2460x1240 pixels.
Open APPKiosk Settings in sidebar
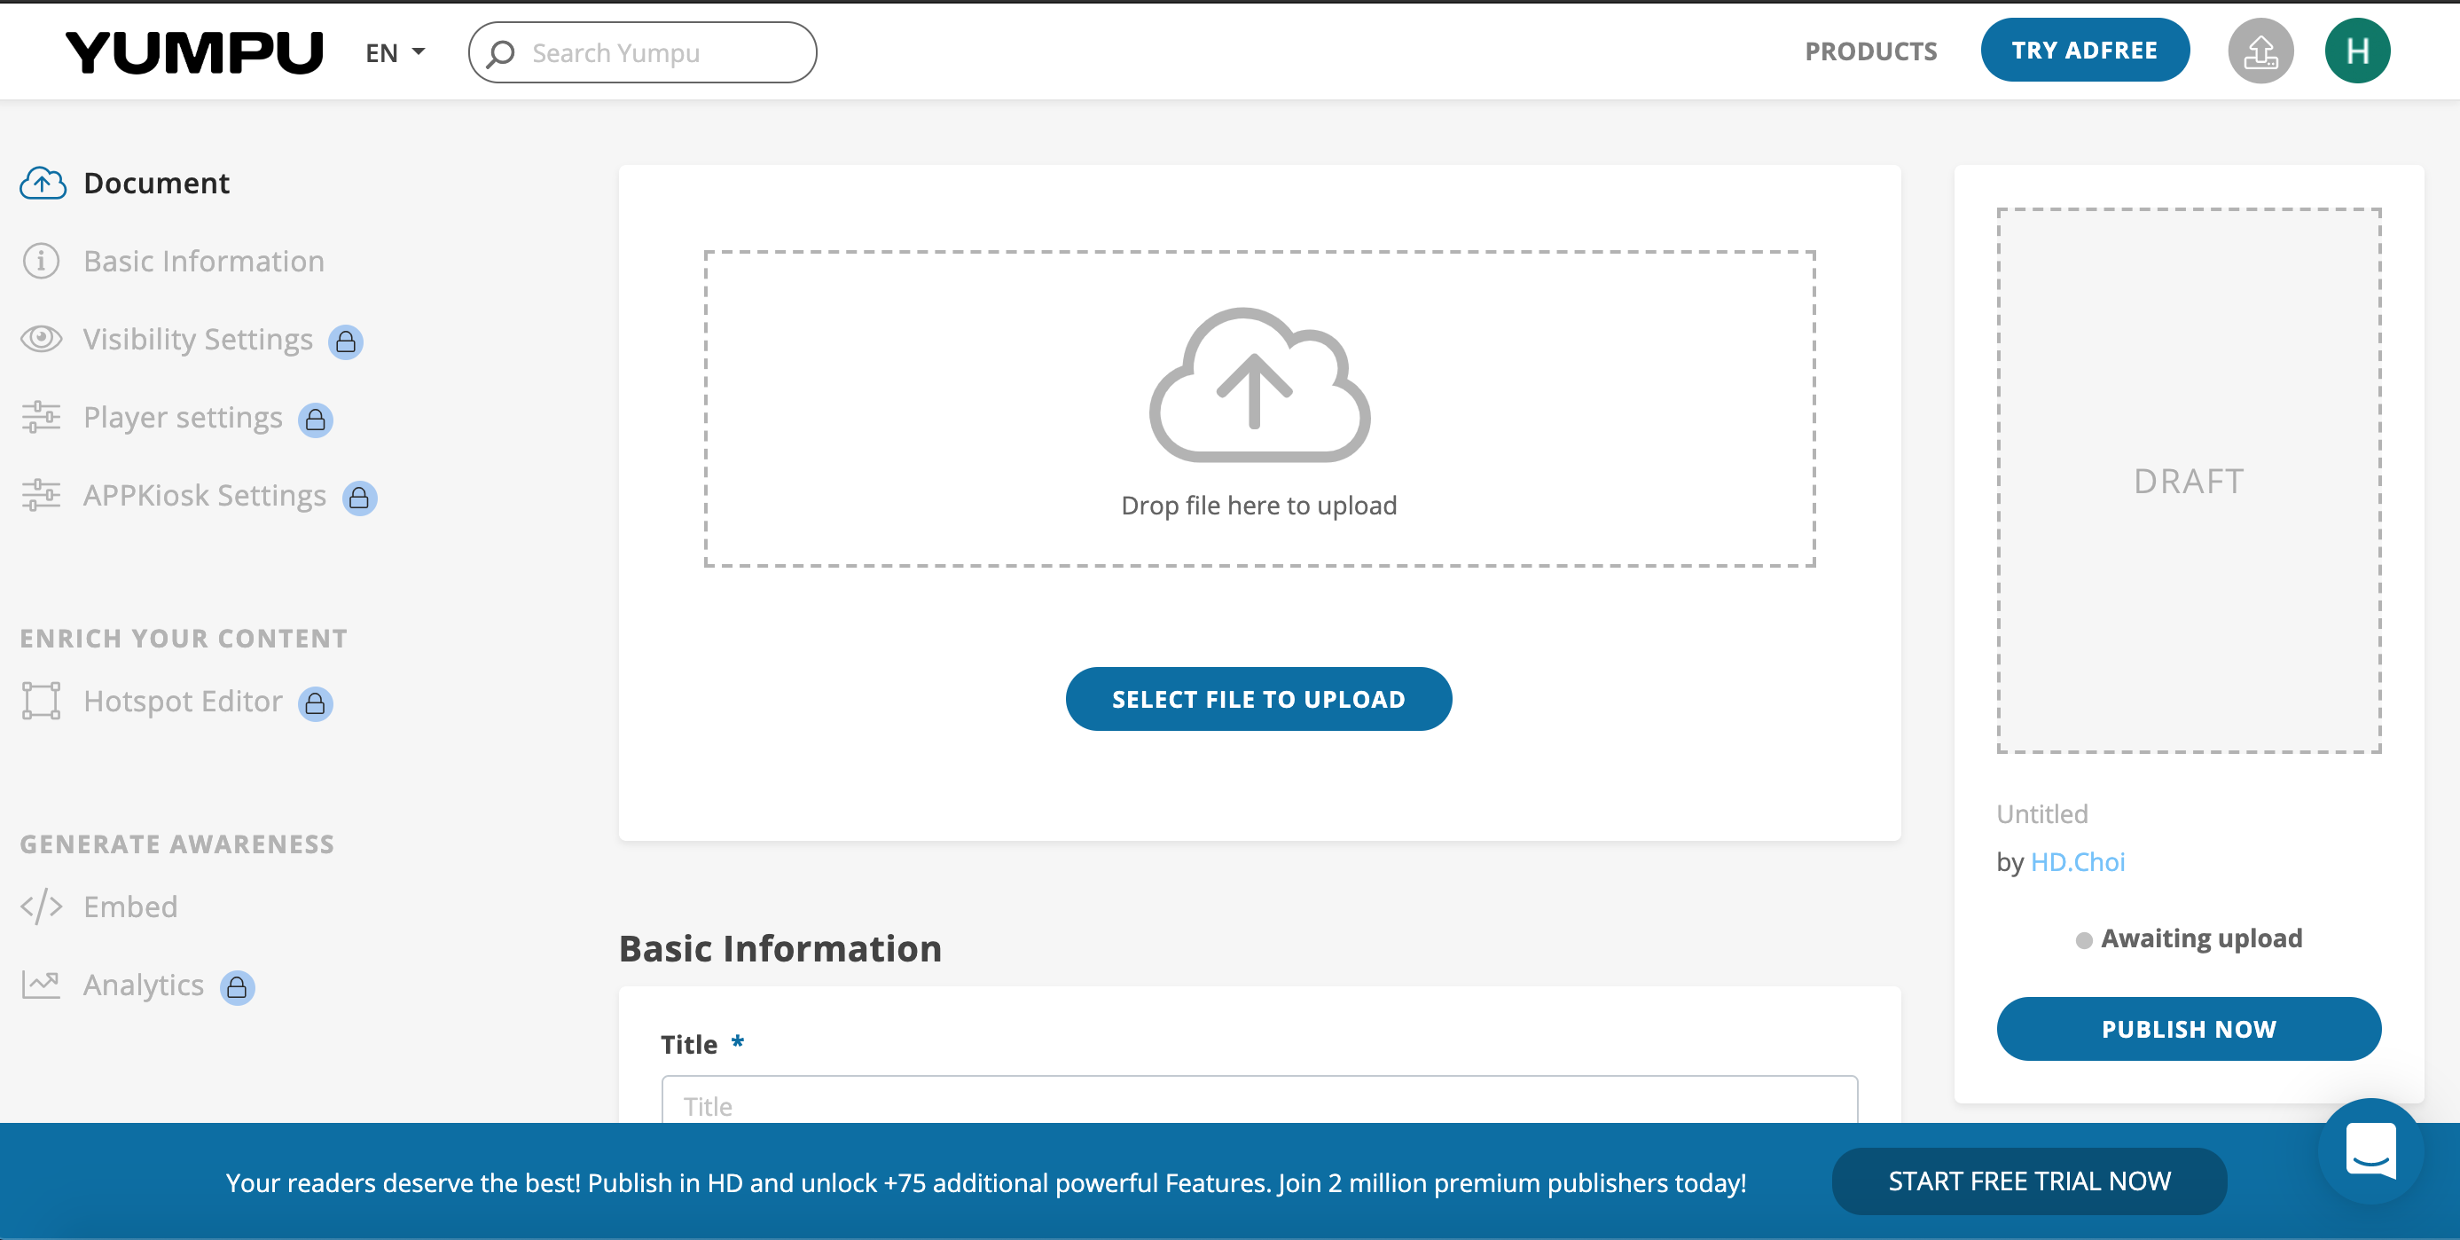click(x=204, y=496)
